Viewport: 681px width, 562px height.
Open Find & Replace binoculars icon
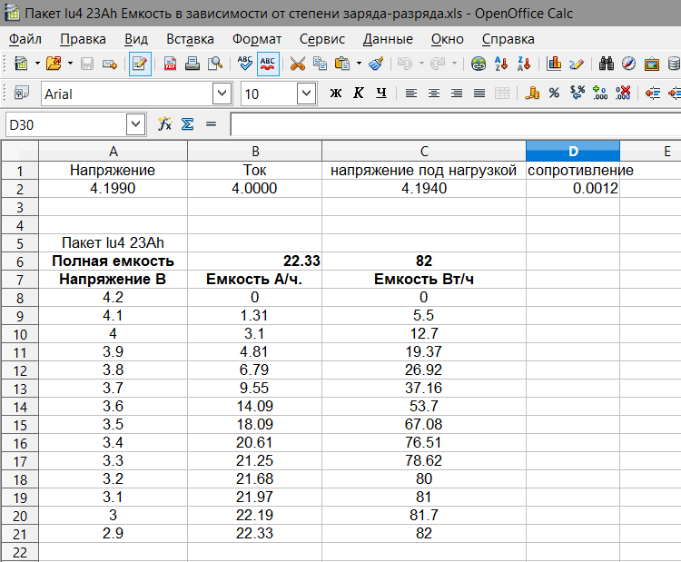(x=607, y=64)
